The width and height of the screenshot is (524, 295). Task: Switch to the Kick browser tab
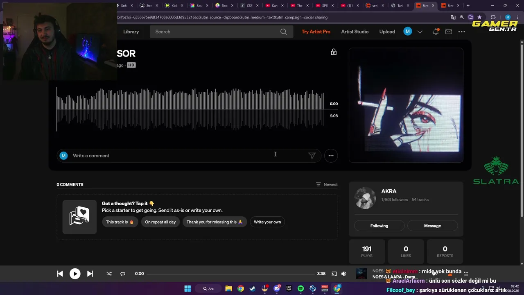(x=174, y=6)
